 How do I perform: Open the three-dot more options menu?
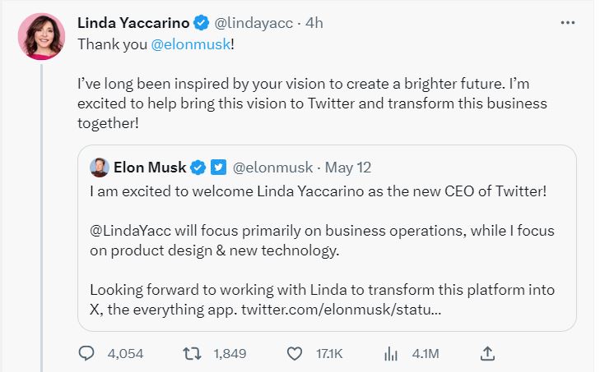click(x=568, y=23)
